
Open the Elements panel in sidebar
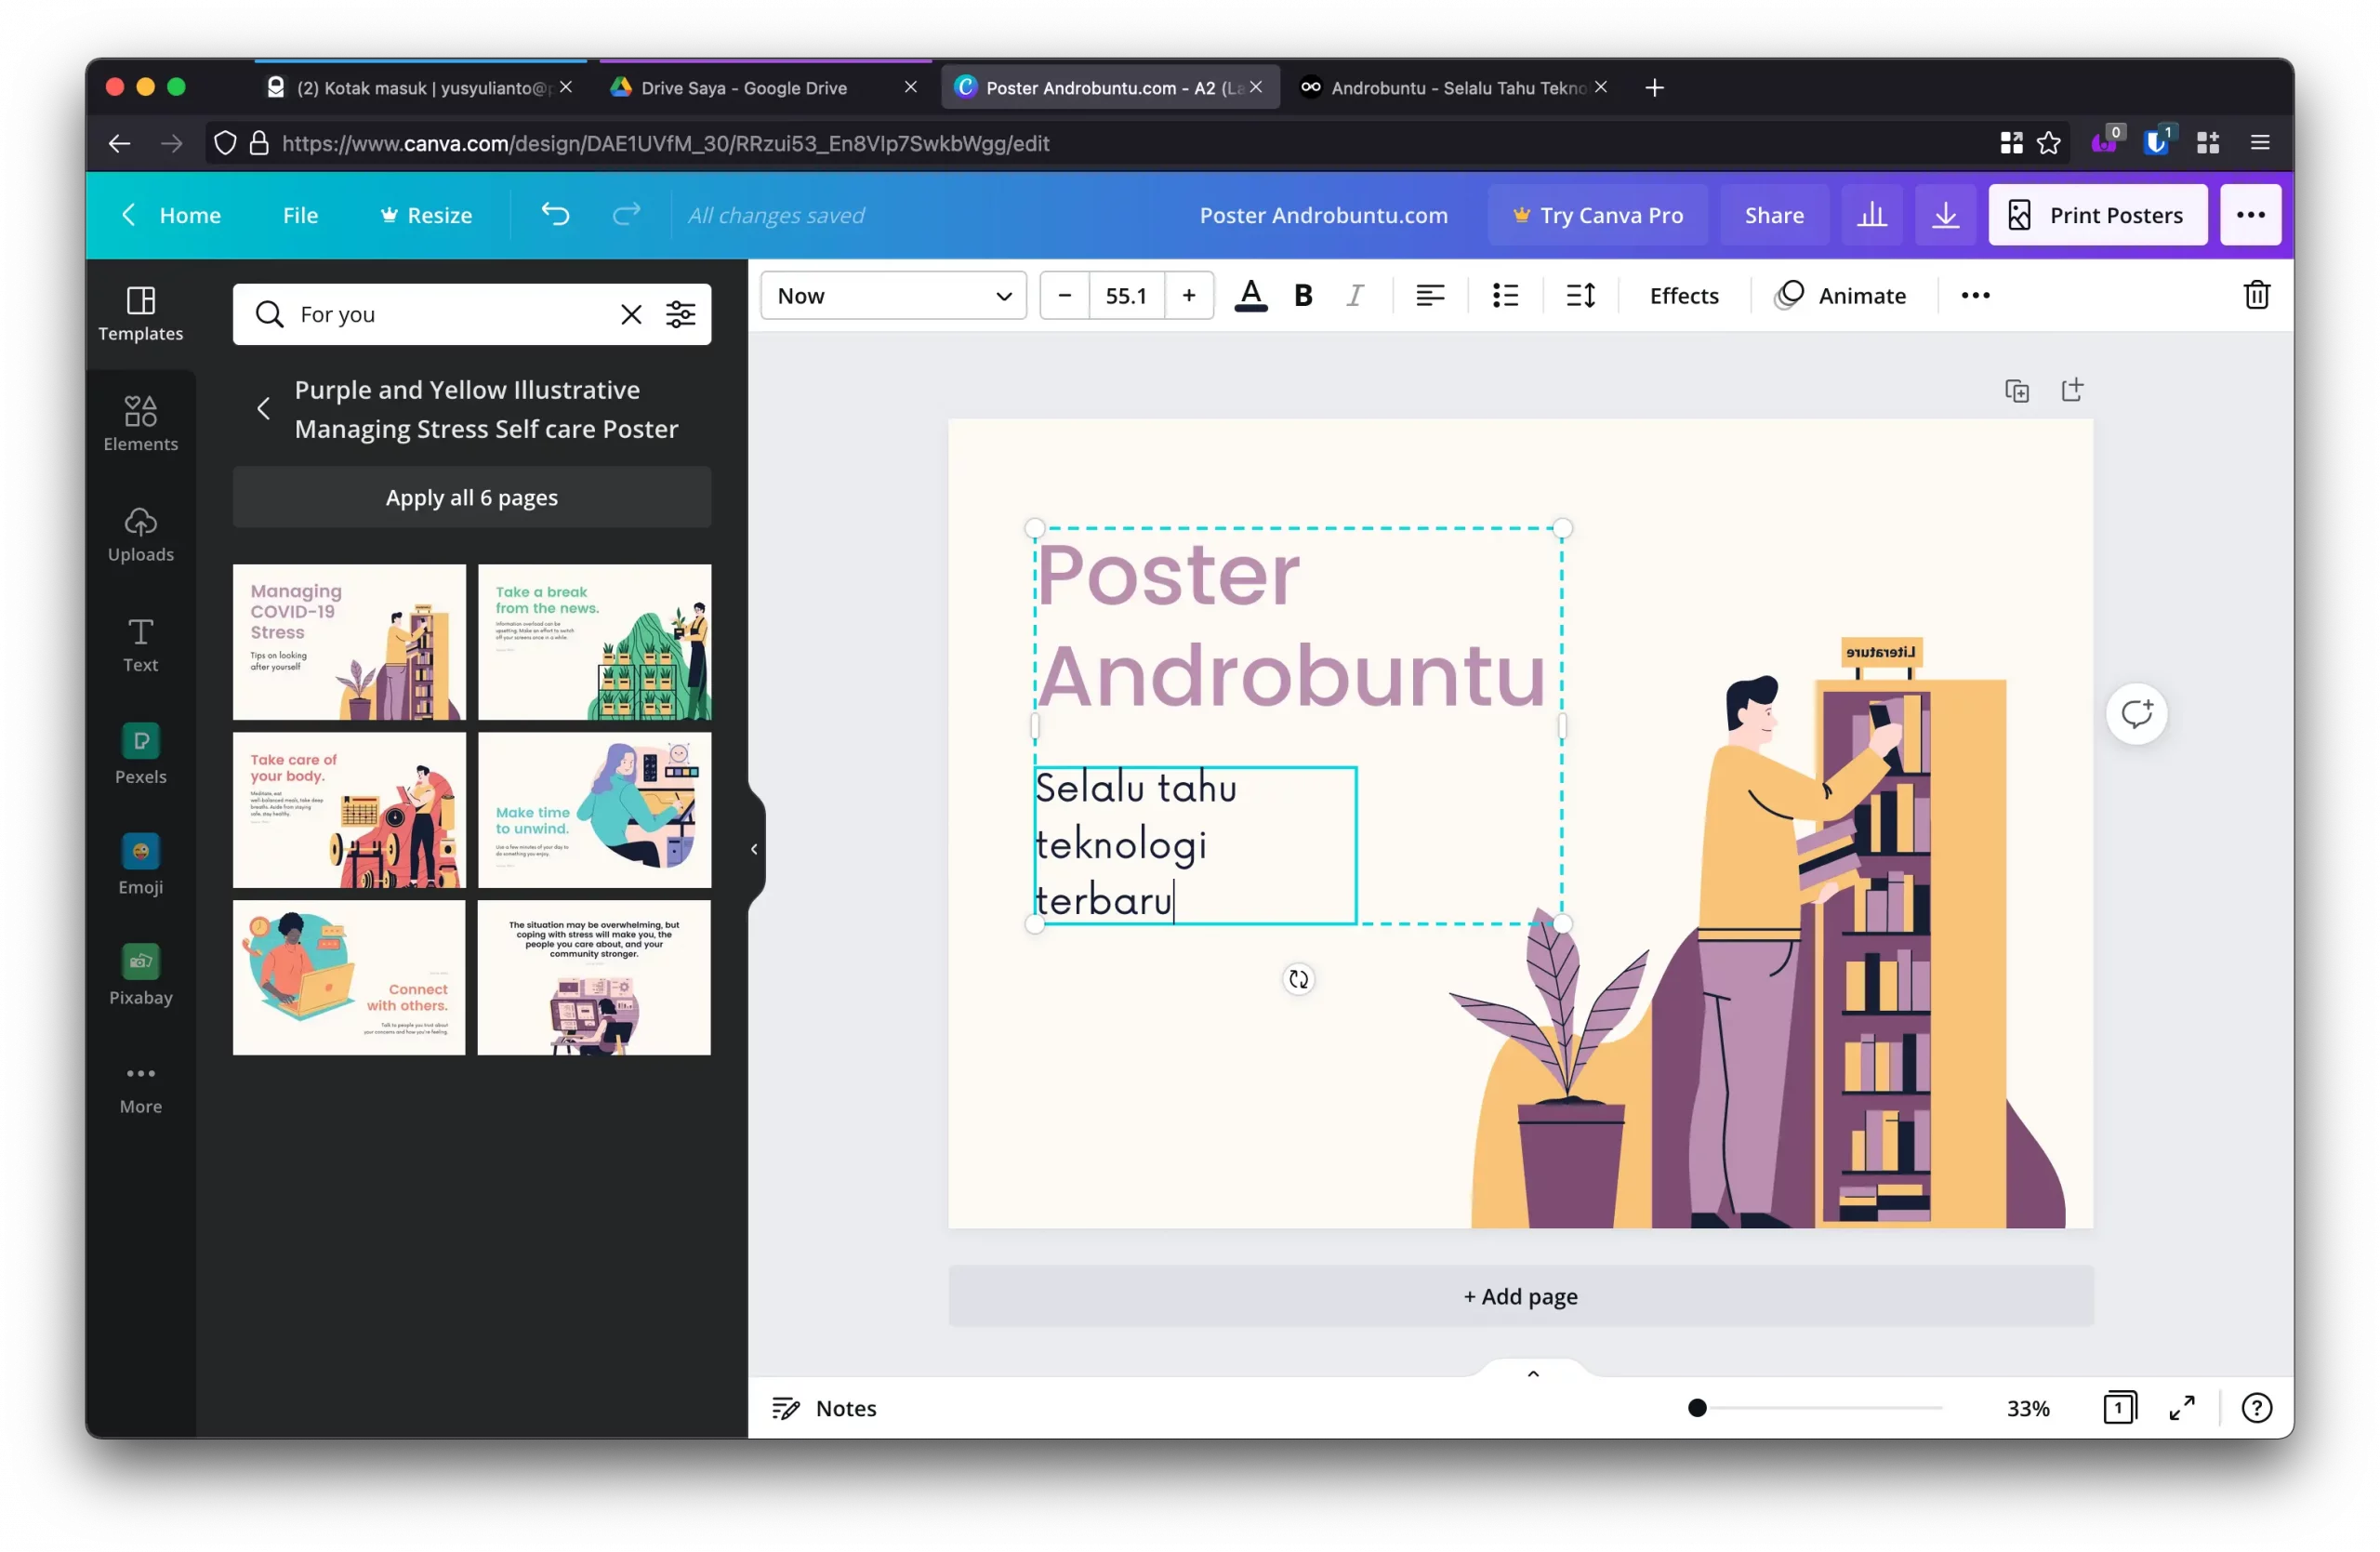(x=140, y=424)
